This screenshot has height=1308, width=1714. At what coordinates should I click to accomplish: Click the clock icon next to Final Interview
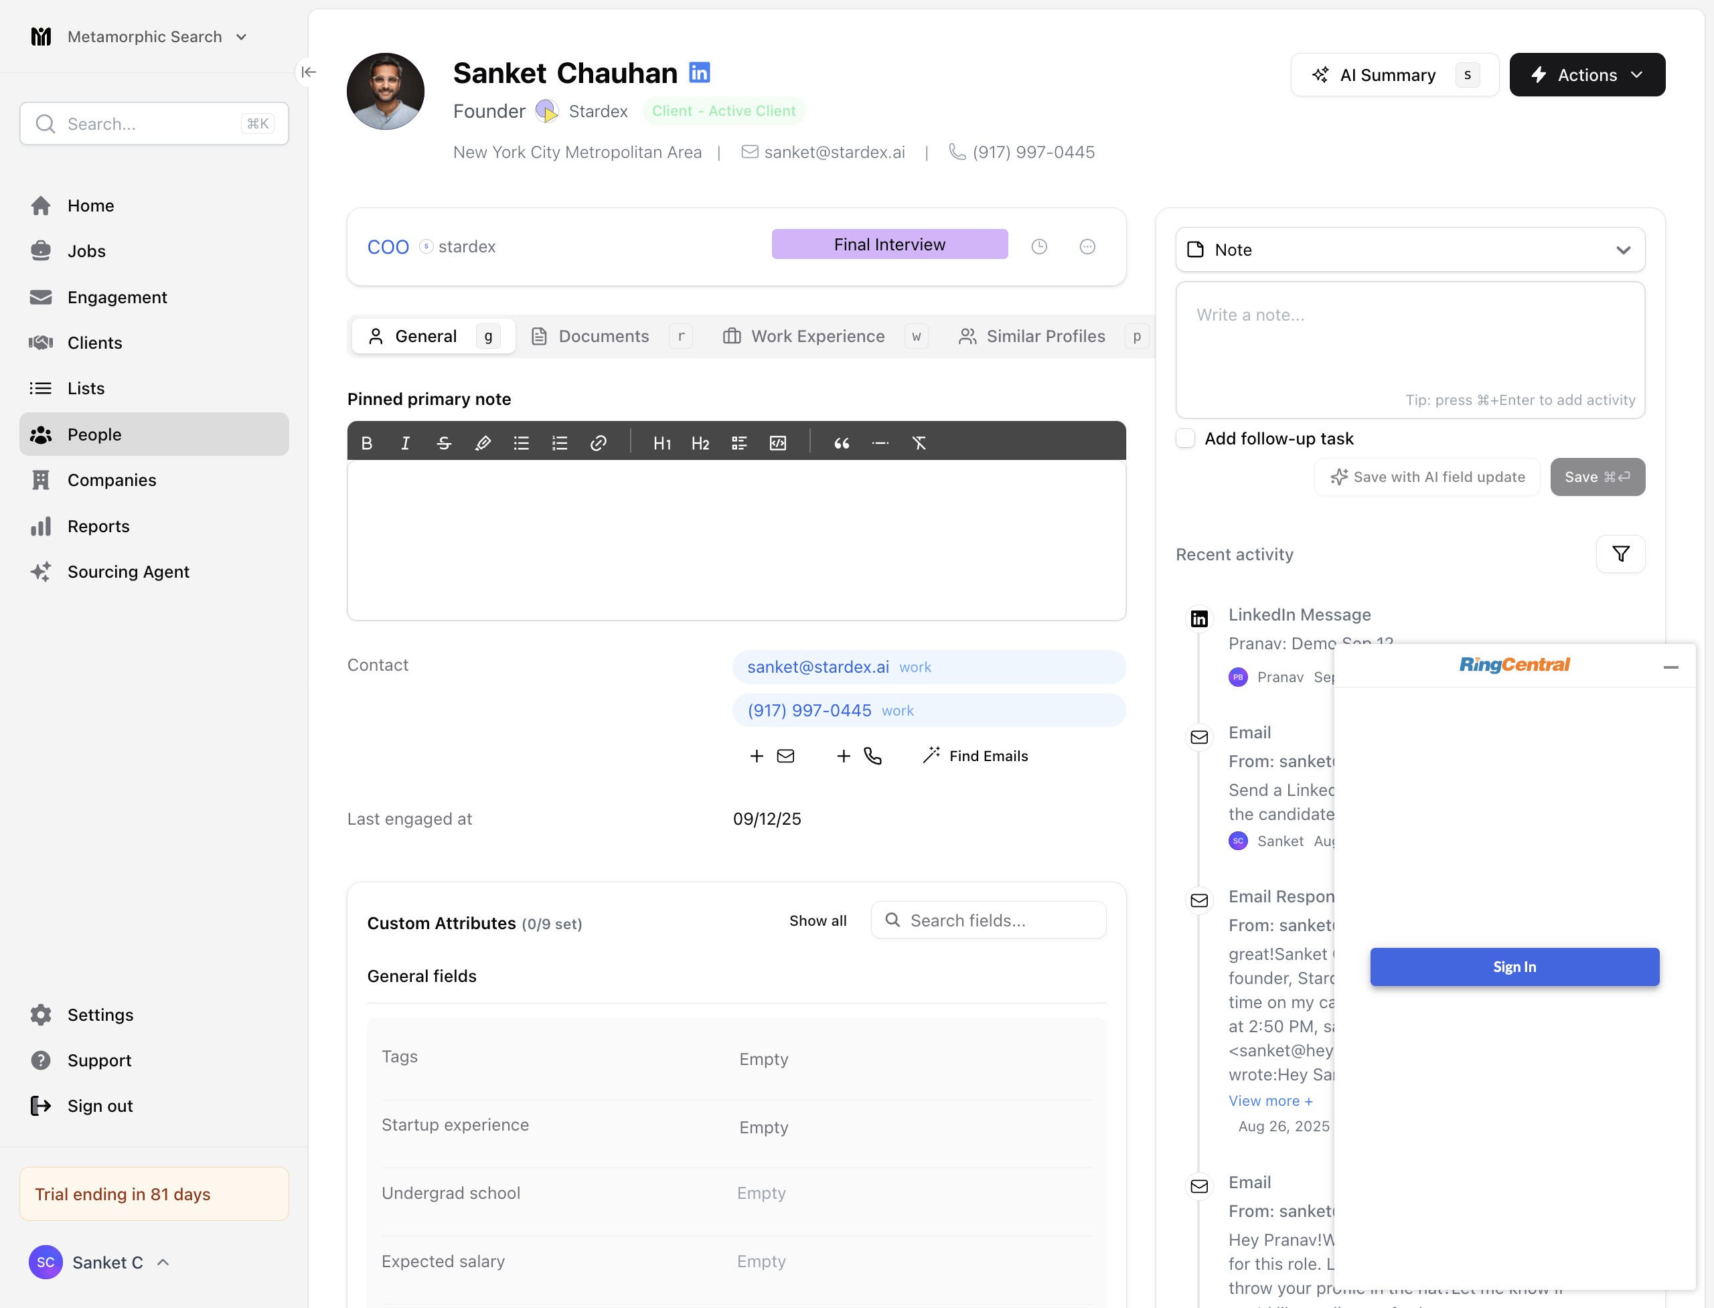pyautogui.click(x=1039, y=247)
